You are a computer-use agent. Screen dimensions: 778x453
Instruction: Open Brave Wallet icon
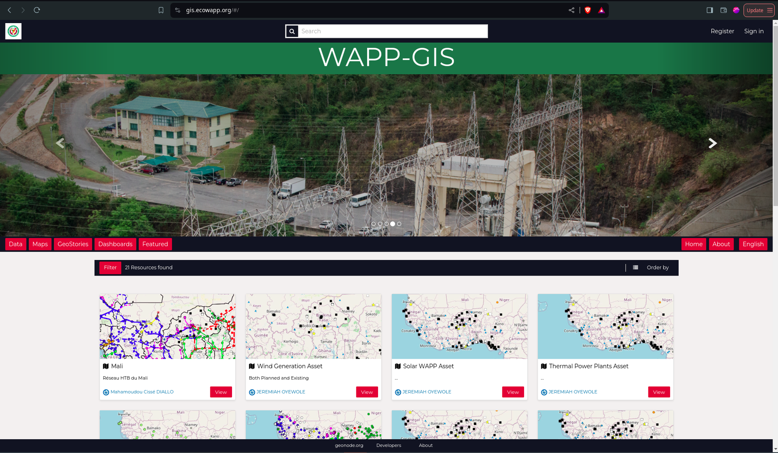pyautogui.click(x=723, y=10)
